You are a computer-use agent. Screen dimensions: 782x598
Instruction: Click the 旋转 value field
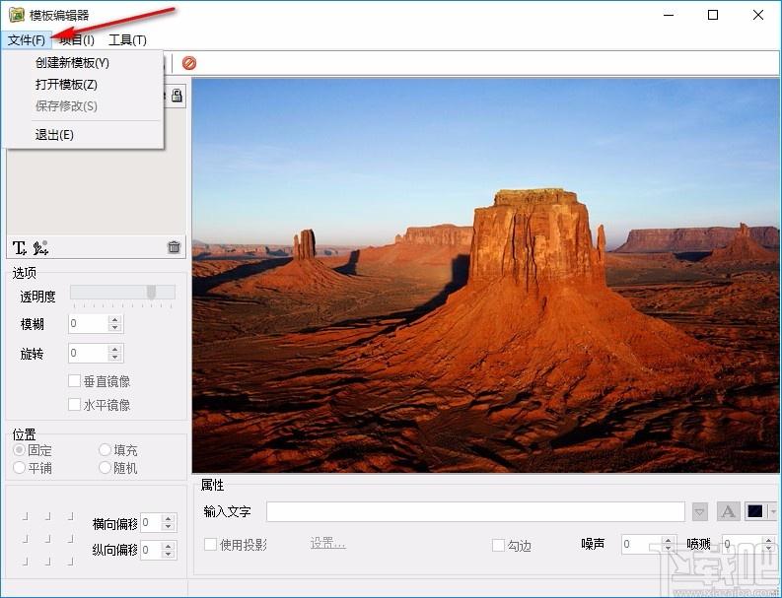click(89, 354)
